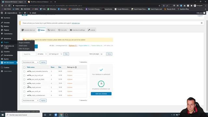Open the Chrome three-dot menu

206,6
